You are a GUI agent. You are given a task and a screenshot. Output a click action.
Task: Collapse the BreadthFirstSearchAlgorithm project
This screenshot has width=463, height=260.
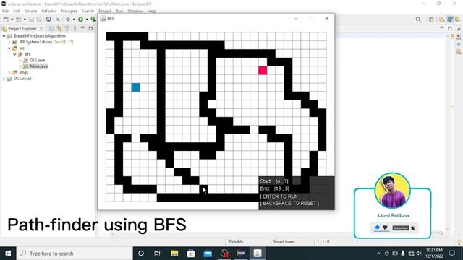pos(4,36)
